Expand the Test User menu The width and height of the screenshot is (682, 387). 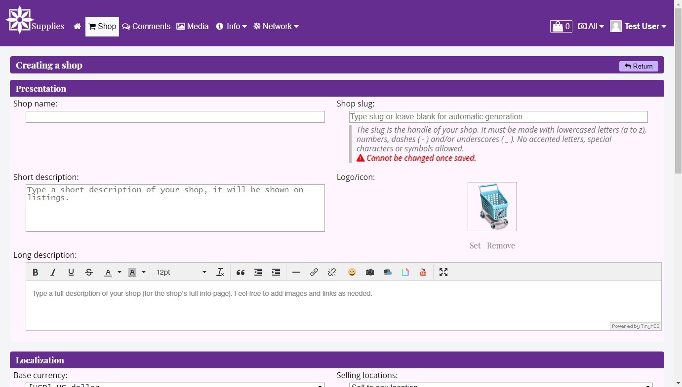tap(638, 27)
